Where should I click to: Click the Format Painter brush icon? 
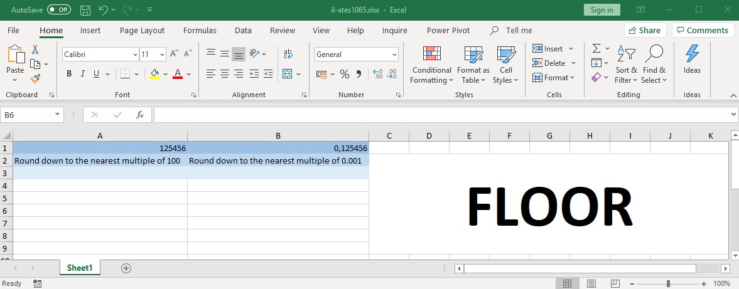pos(35,78)
